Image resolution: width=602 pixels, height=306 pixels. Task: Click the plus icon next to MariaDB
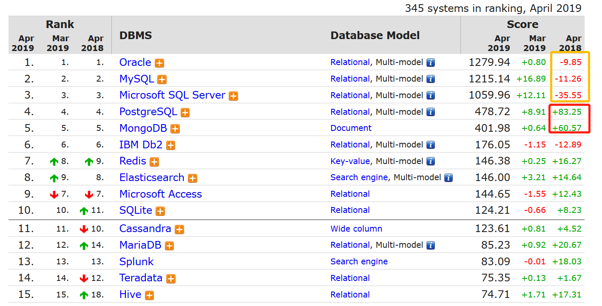(169, 246)
